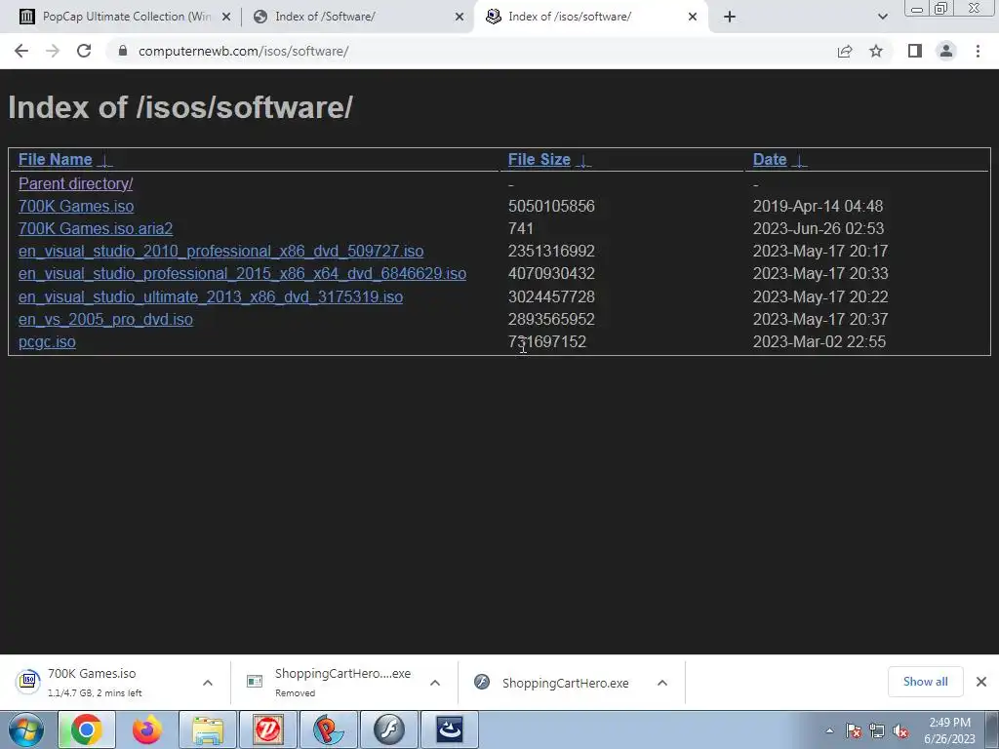
Task: Expand options for 700K Games.iso download
Action: (208, 683)
